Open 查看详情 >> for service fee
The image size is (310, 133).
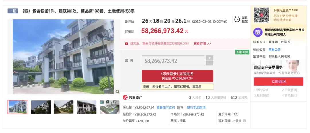(202, 43)
